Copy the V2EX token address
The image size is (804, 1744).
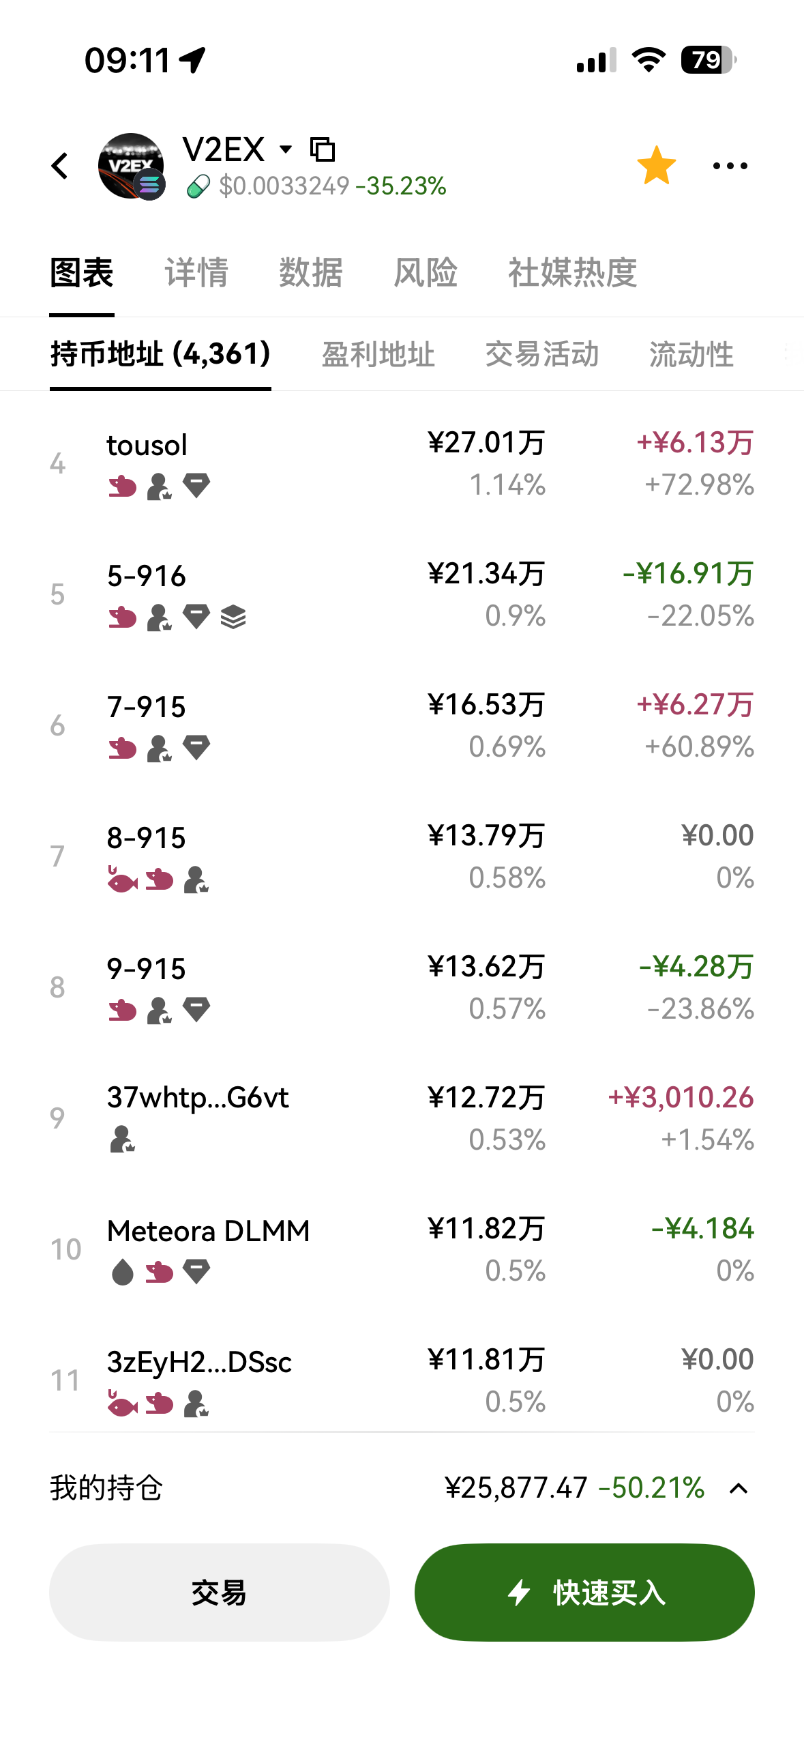323,149
